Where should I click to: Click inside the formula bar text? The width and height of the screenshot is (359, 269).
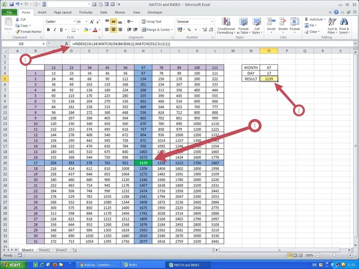(x=121, y=44)
